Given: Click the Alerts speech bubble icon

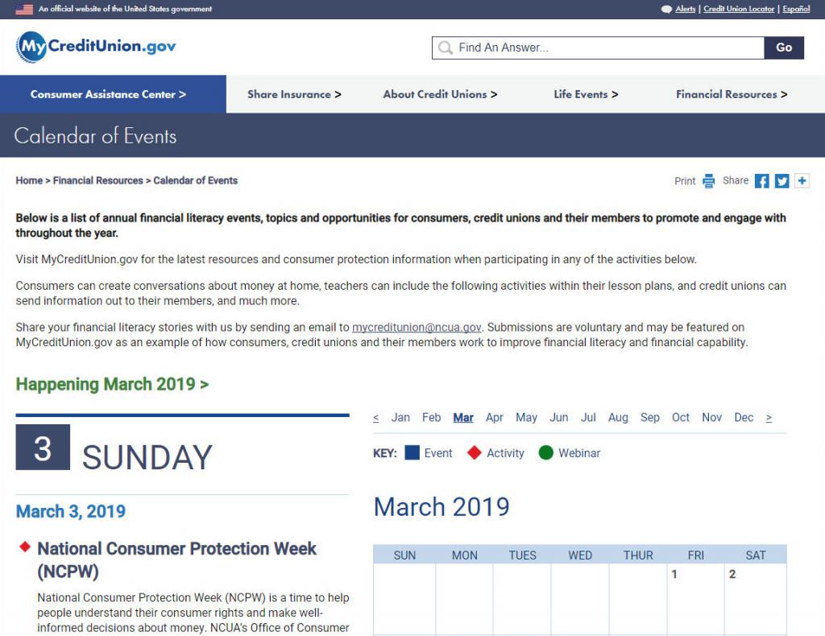Looking at the screenshot, I should click(666, 9).
